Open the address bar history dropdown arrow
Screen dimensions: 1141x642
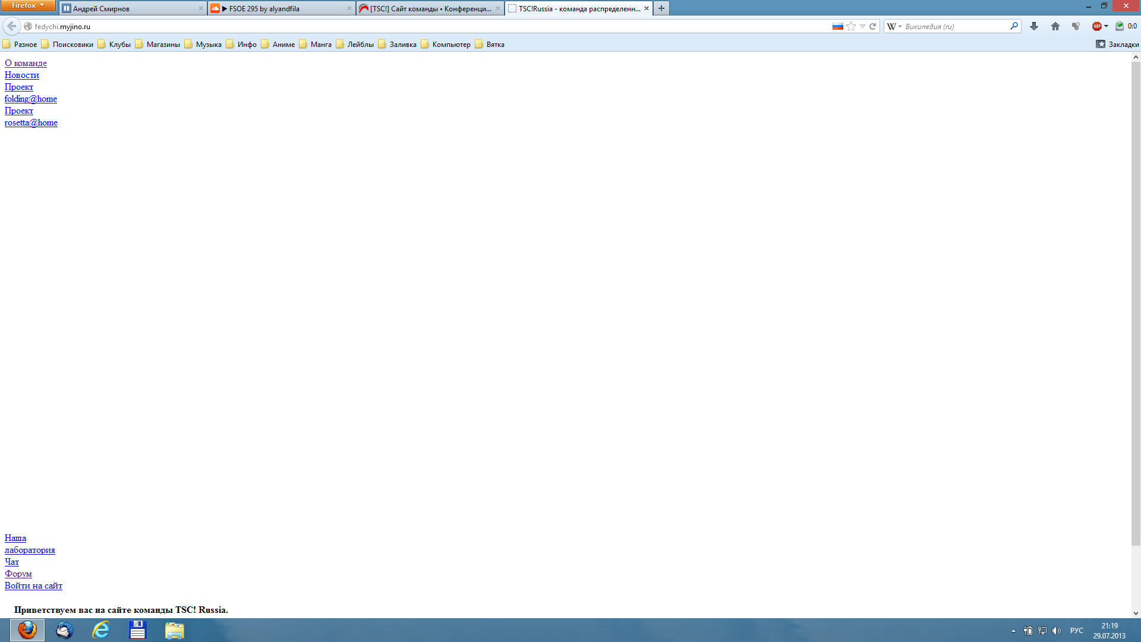862,26
